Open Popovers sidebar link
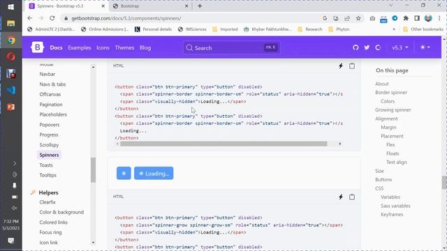447x251 pixels. 50,125
